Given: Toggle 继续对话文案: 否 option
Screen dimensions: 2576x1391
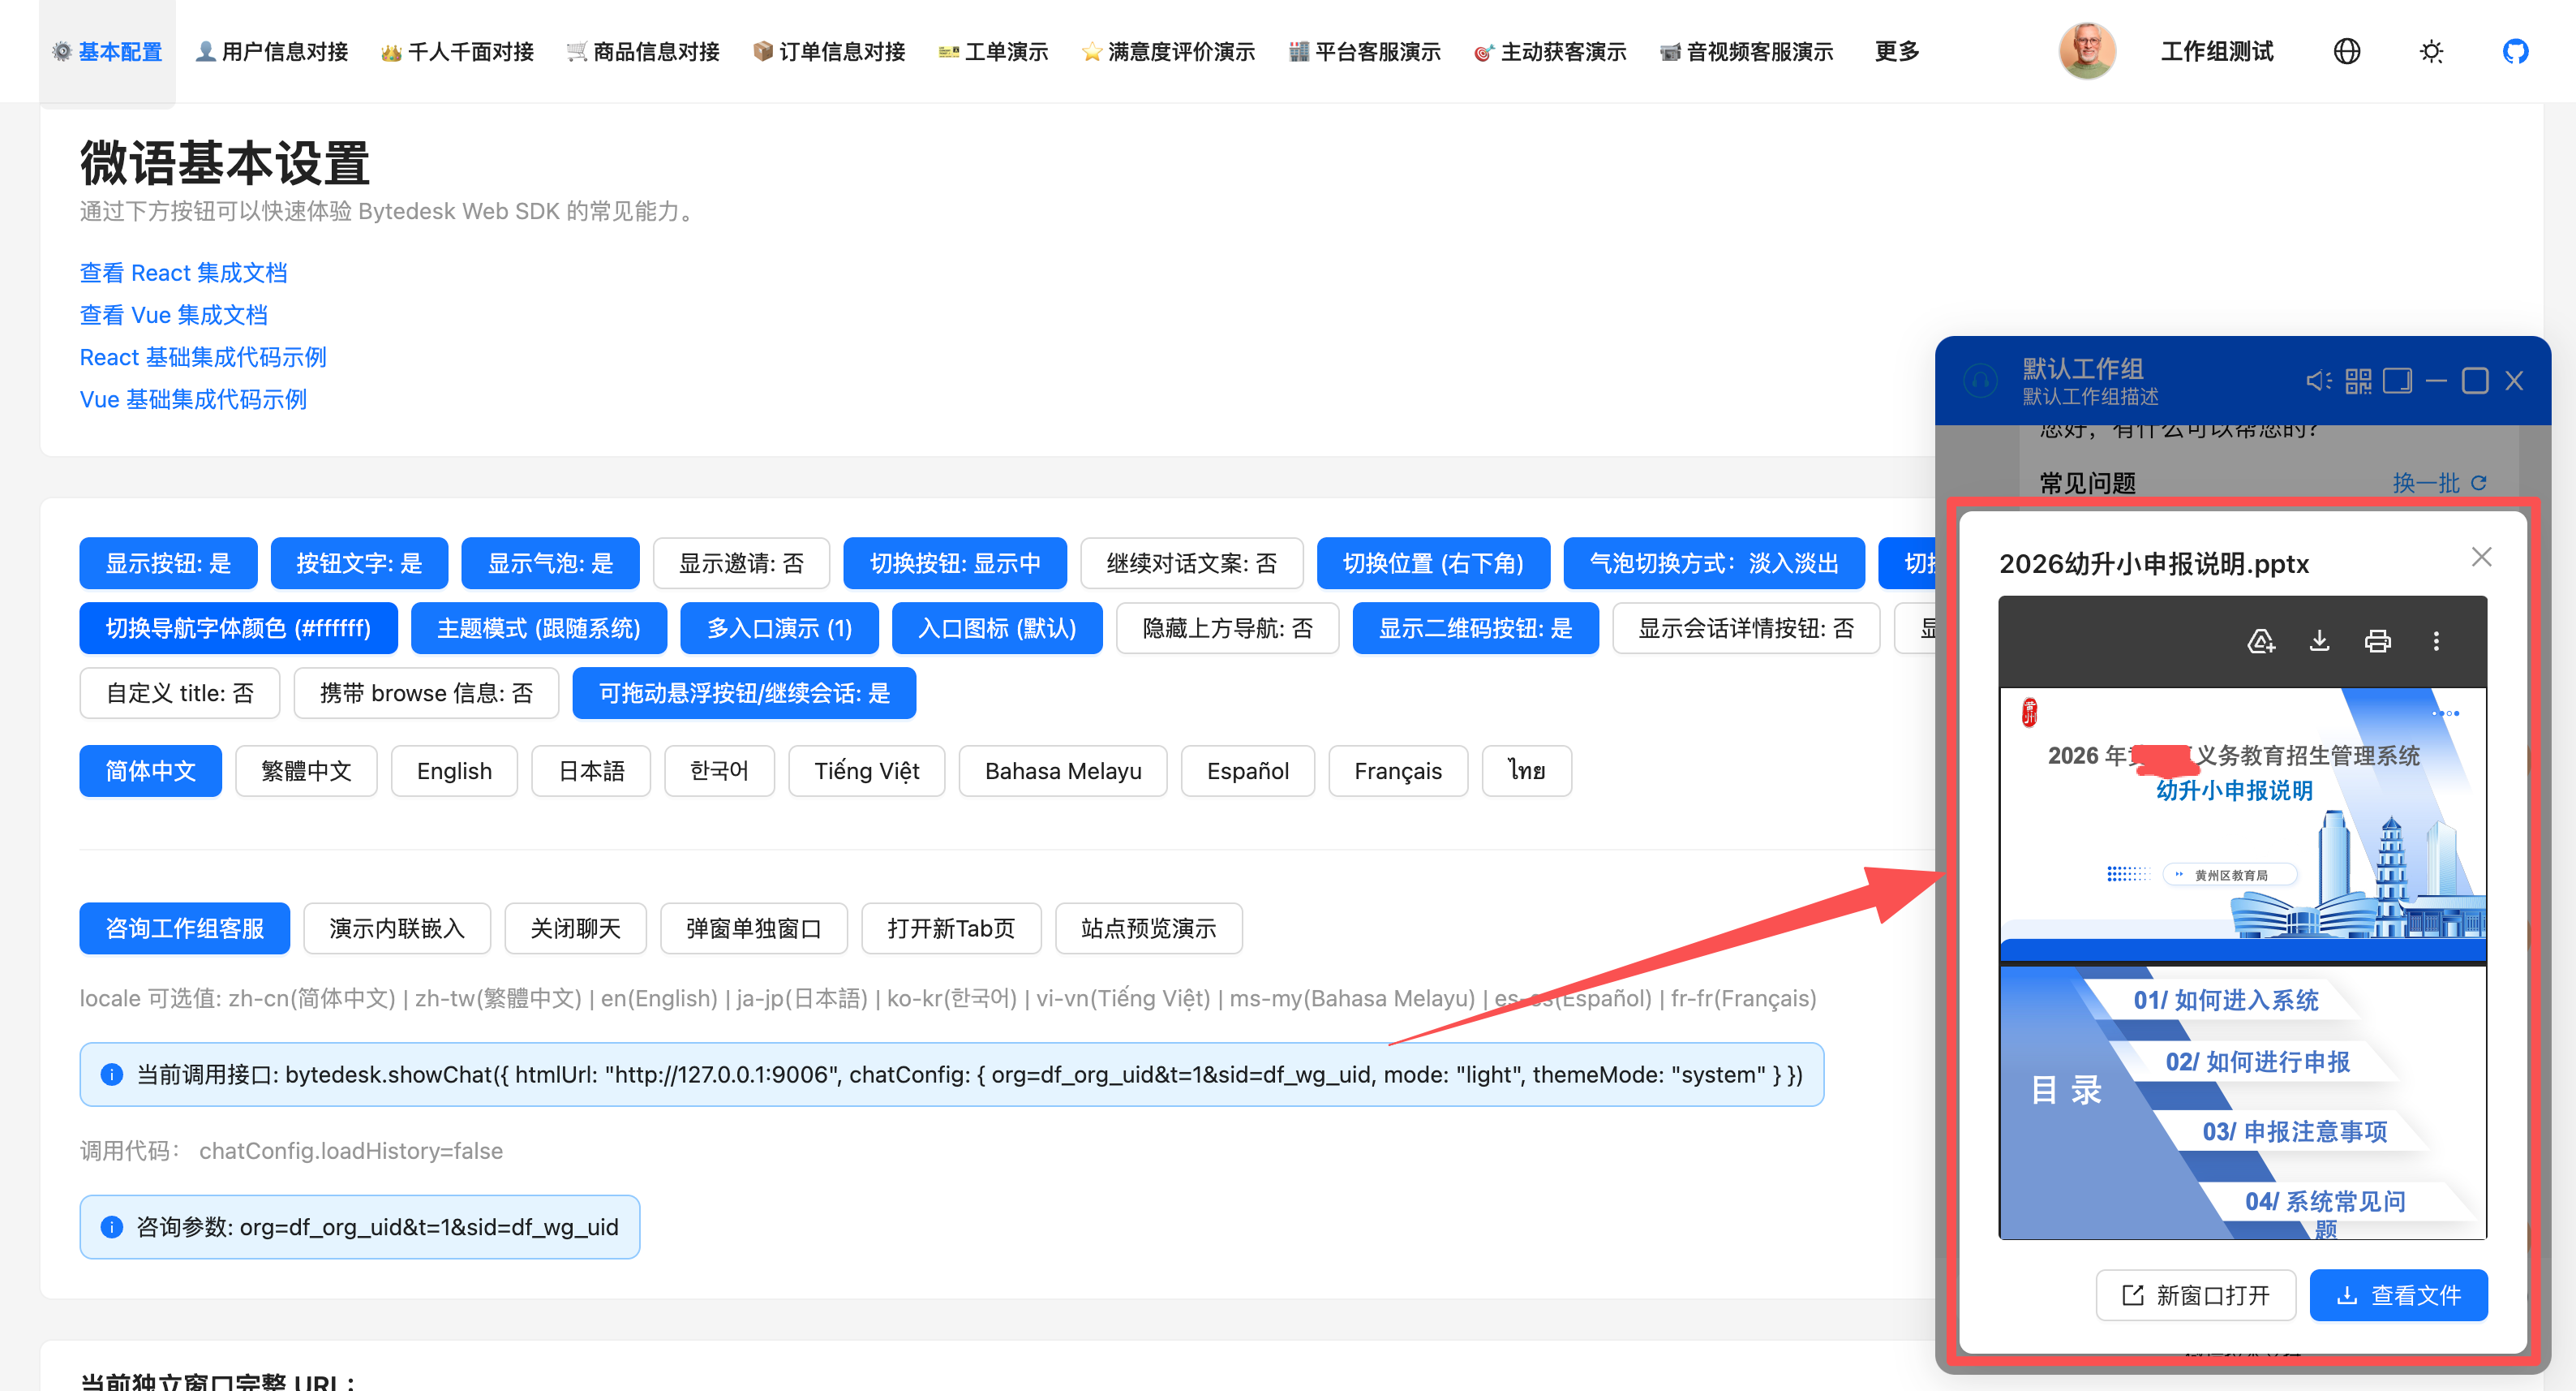Looking at the screenshot, I should [x=1191, y=563].
